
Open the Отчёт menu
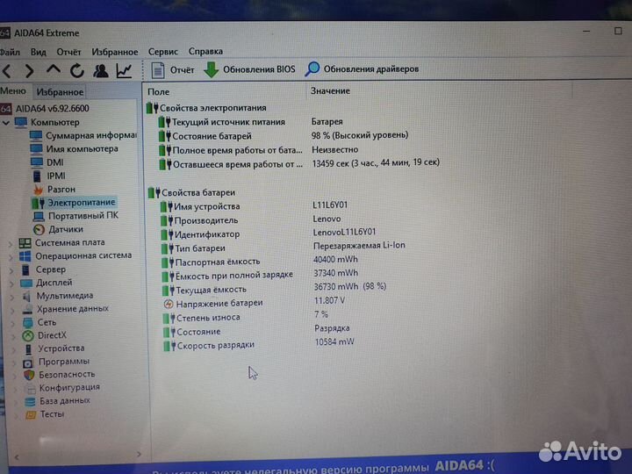point(68,52)
